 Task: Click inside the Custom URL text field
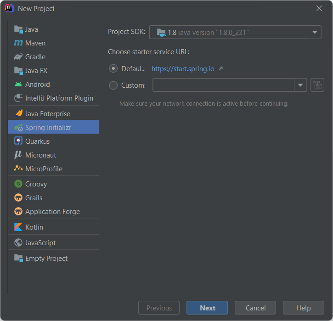223,85
